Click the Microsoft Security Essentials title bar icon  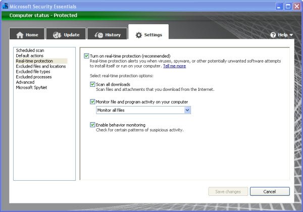point(5,6)
